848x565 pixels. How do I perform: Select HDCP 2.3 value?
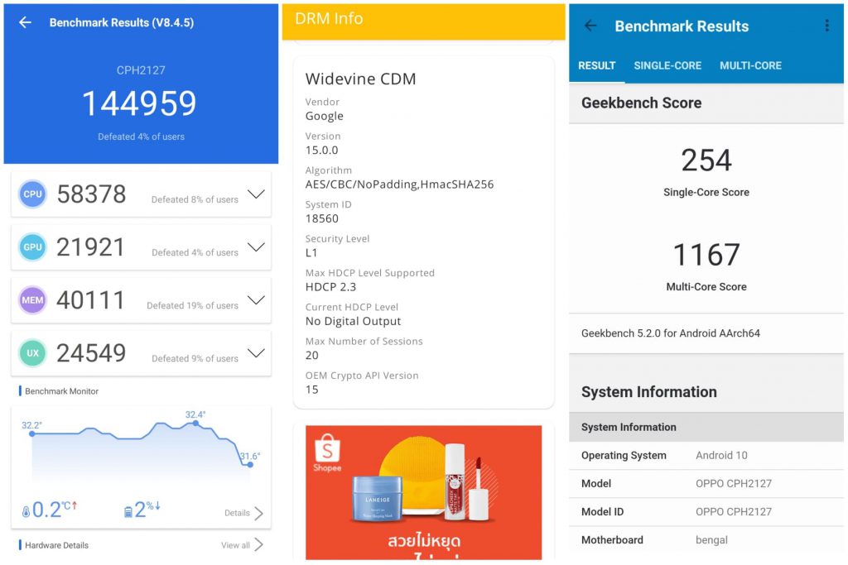pyautogui.click(x=330, y=287)
